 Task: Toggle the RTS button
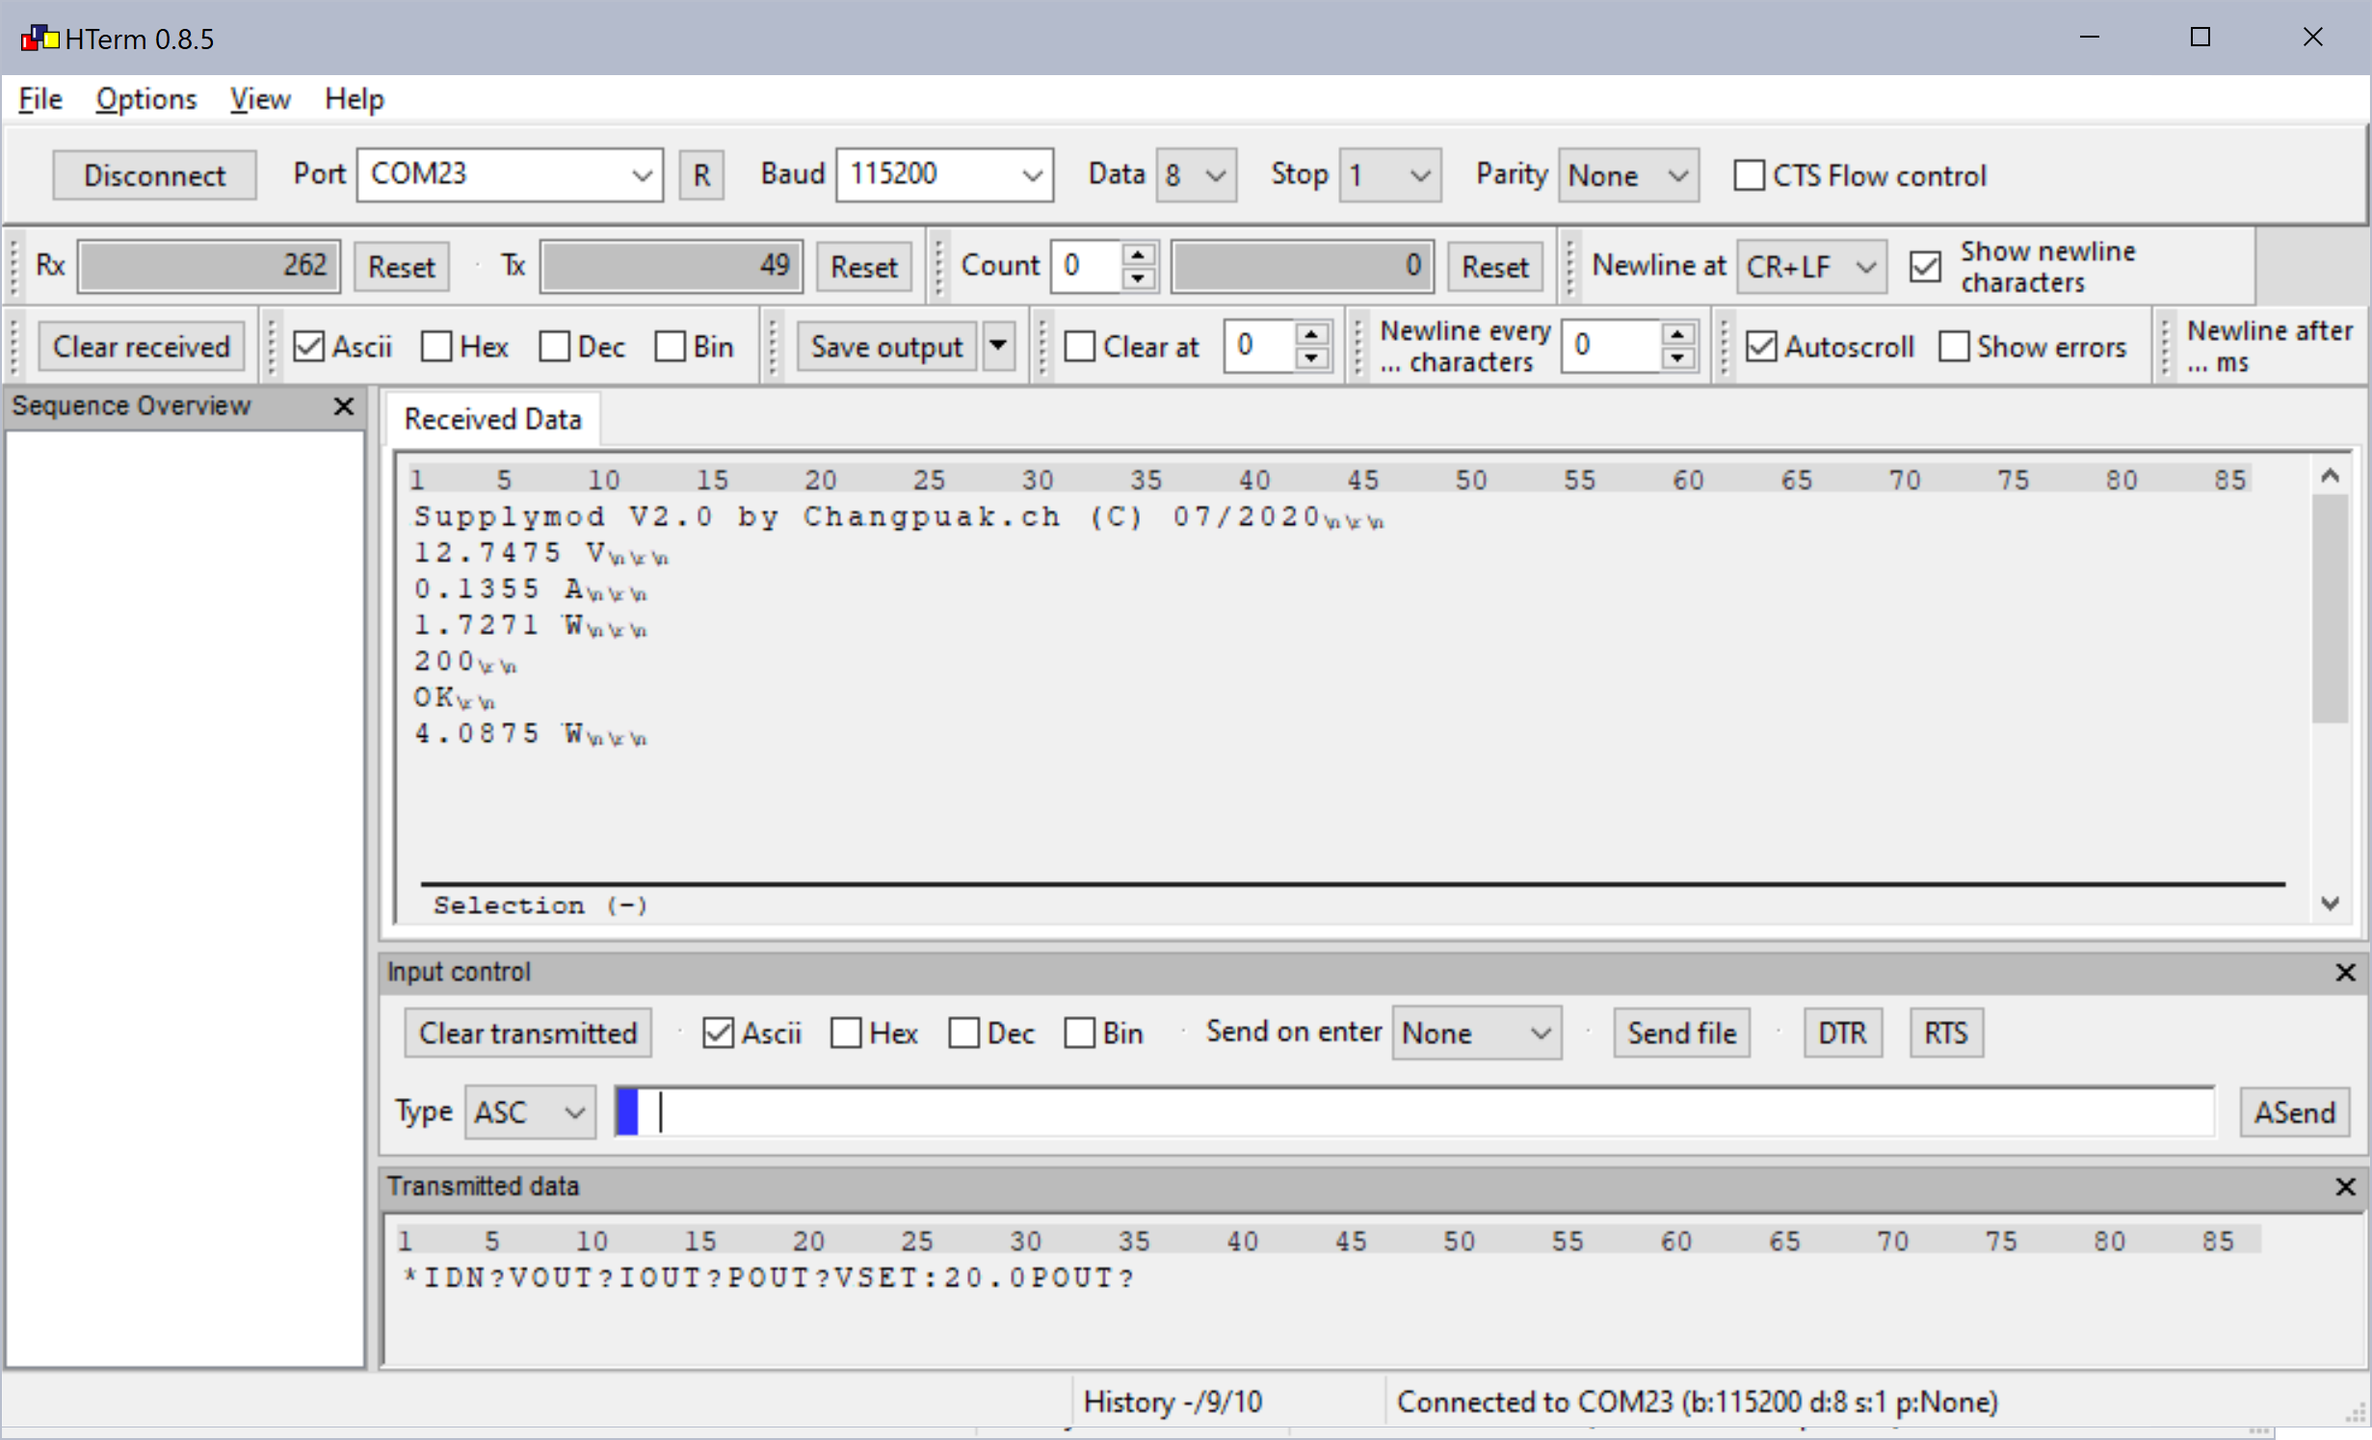tap(1946, 1033)
